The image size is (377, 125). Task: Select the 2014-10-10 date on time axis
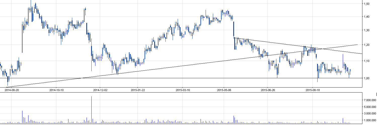(x=56, y=90)
